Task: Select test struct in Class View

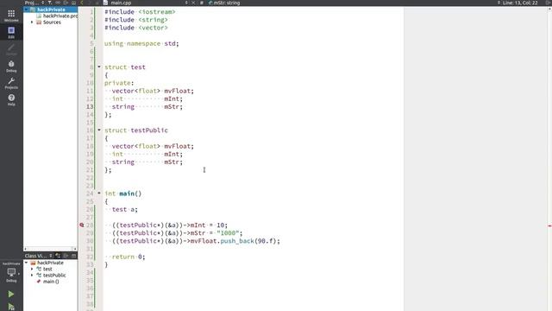Action: tap(47, 269)
